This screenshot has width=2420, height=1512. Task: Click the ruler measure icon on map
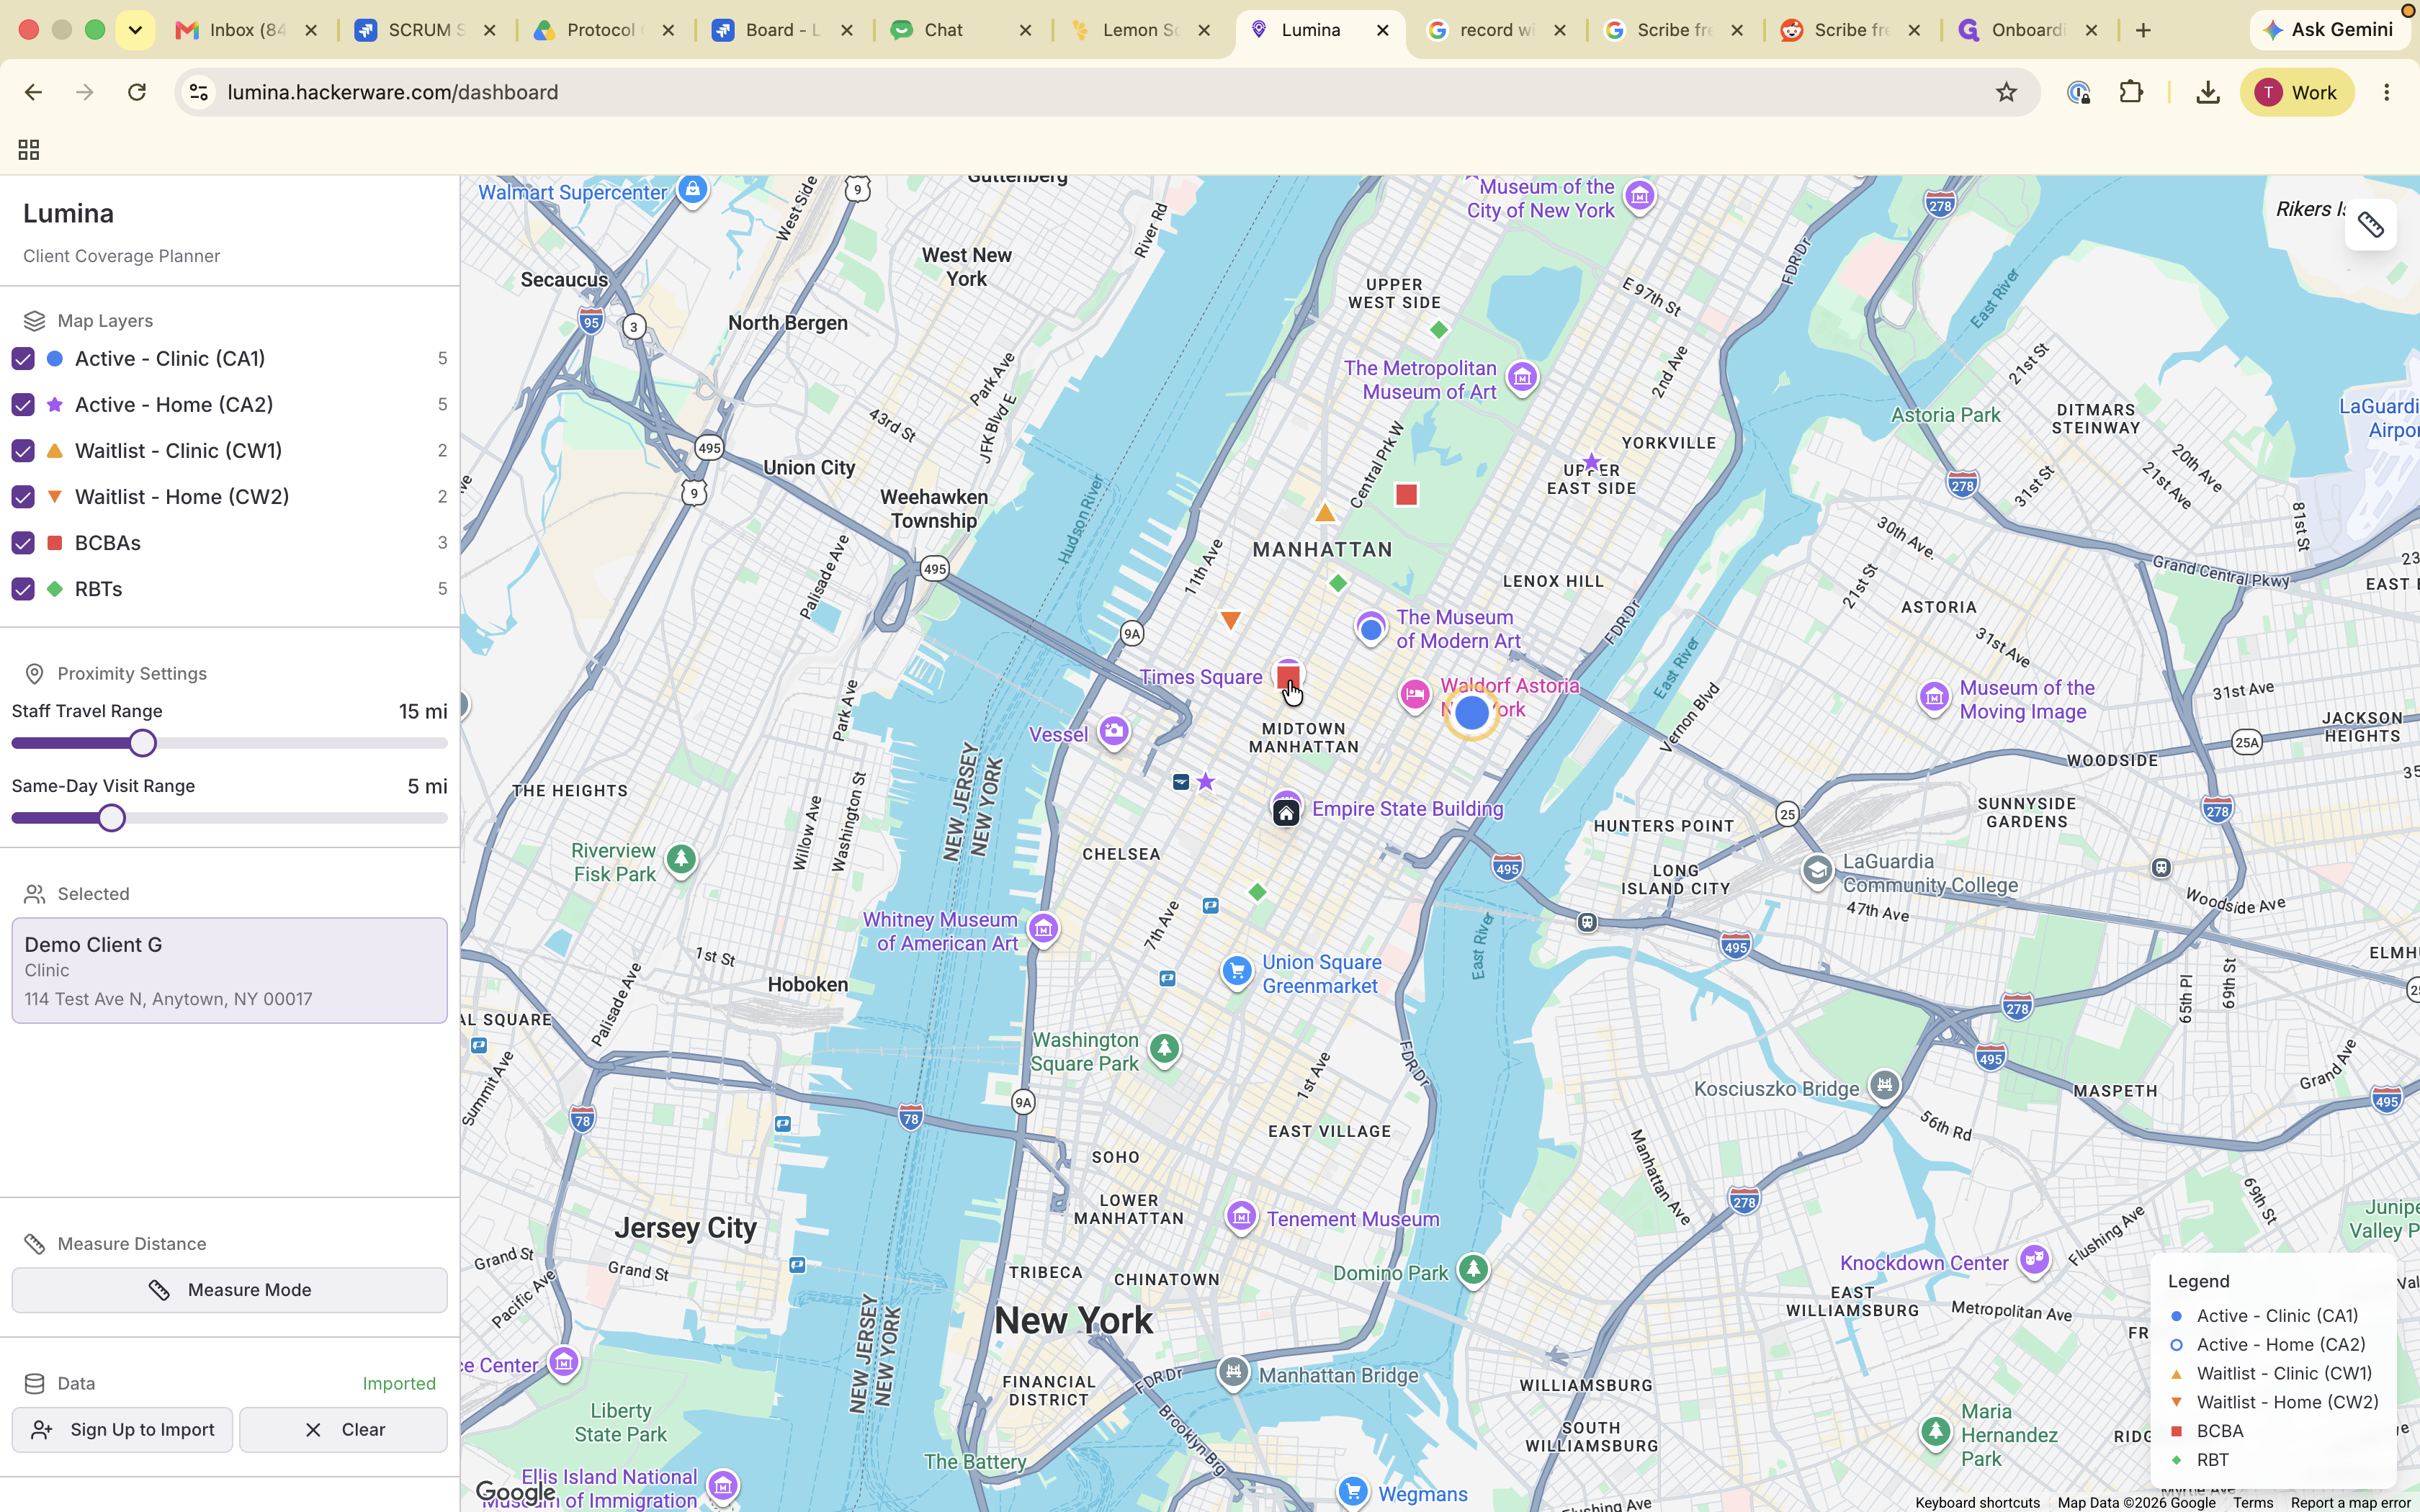2370,225
